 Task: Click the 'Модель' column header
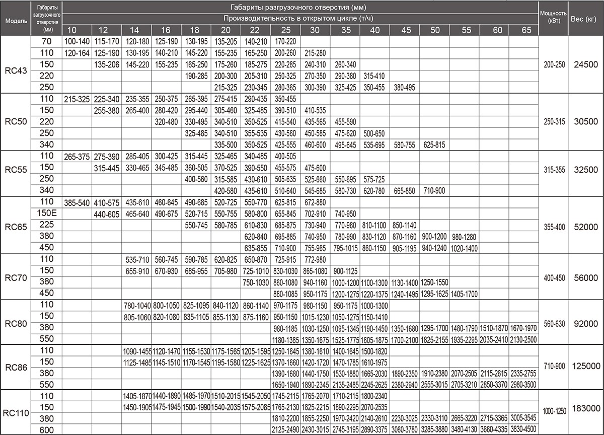(16, 21)
